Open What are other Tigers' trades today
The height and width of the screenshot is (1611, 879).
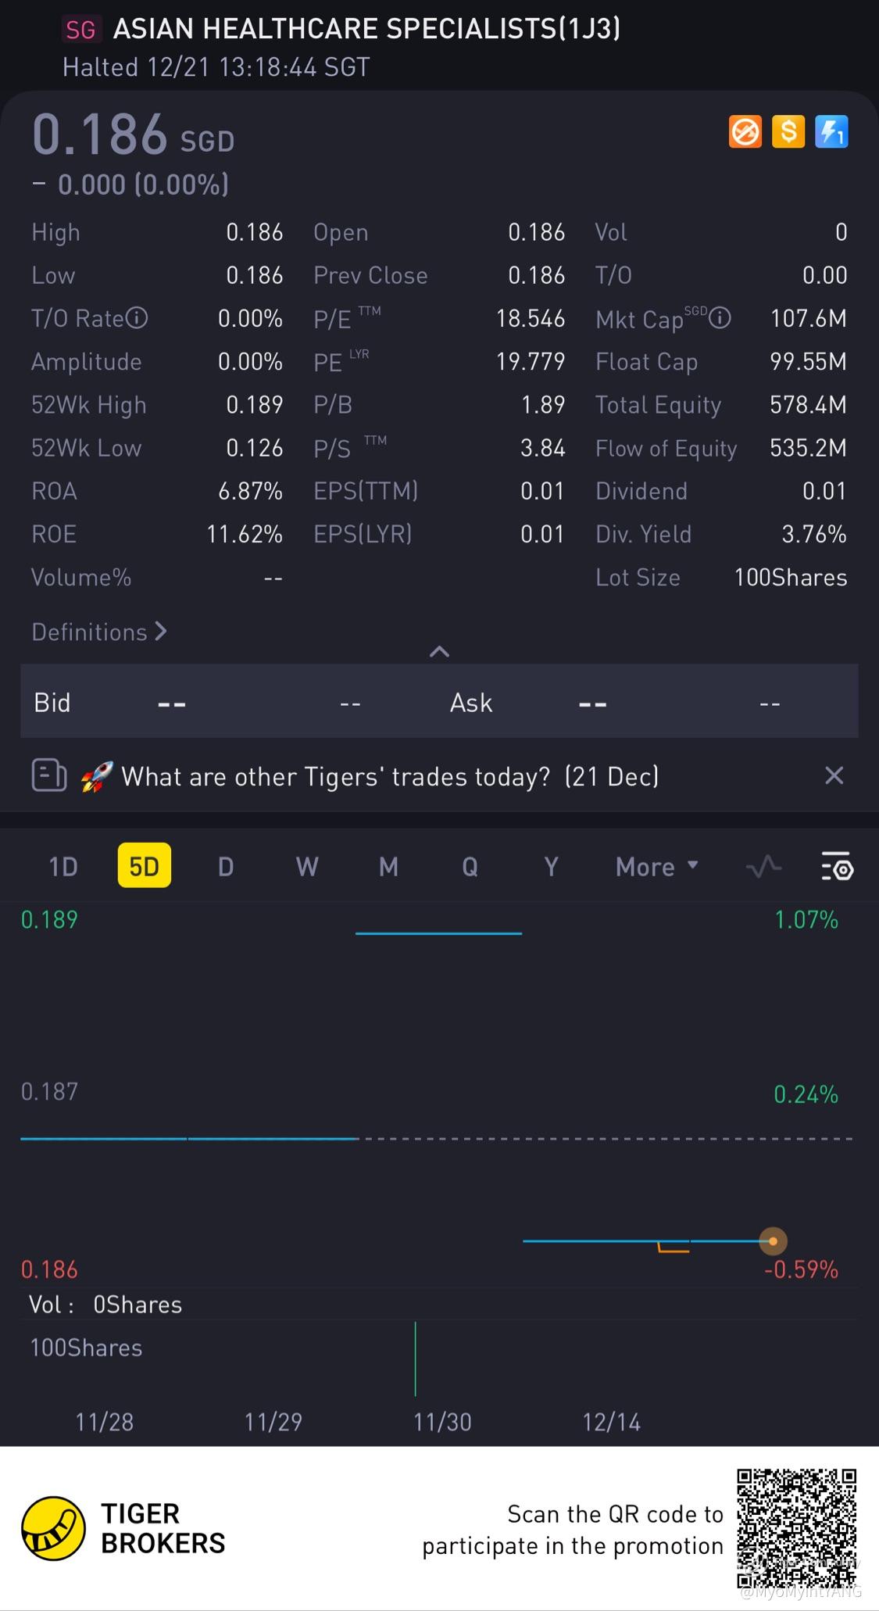click(389, 776)
